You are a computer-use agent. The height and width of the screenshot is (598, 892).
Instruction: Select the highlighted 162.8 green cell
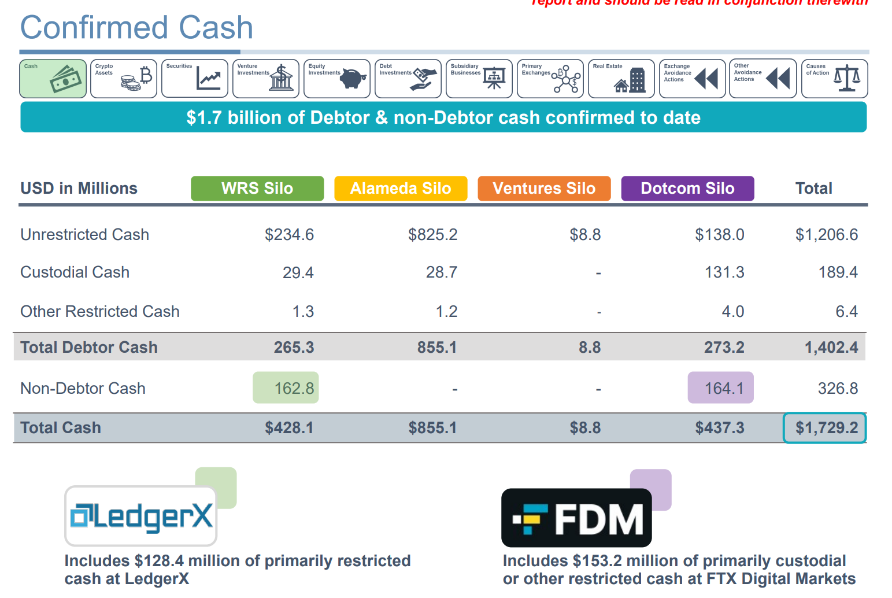coord(286,387)
